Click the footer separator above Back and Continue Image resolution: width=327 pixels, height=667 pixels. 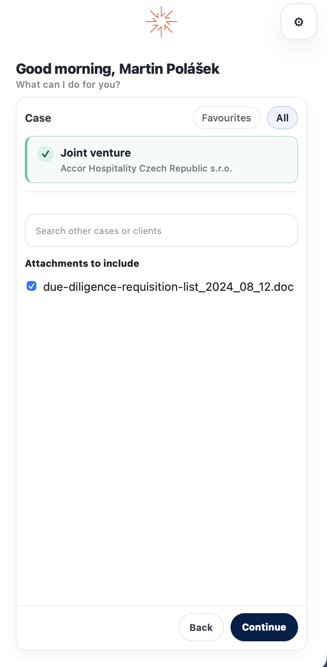[x=161, y=606]
